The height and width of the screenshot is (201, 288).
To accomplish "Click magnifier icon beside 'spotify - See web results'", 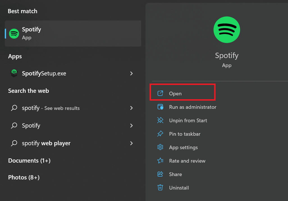I will pos(14,108).
